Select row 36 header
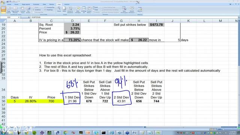This screenshot has height=135, width=240. click(x=3, y=101)
